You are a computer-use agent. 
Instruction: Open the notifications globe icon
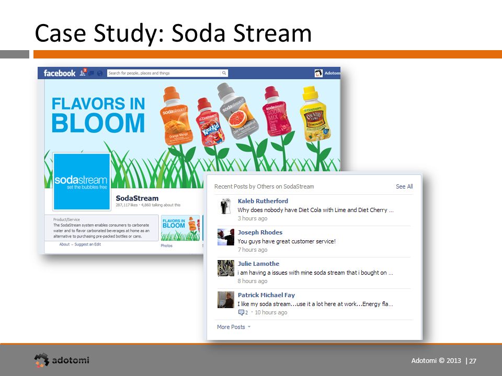(100, 73)
